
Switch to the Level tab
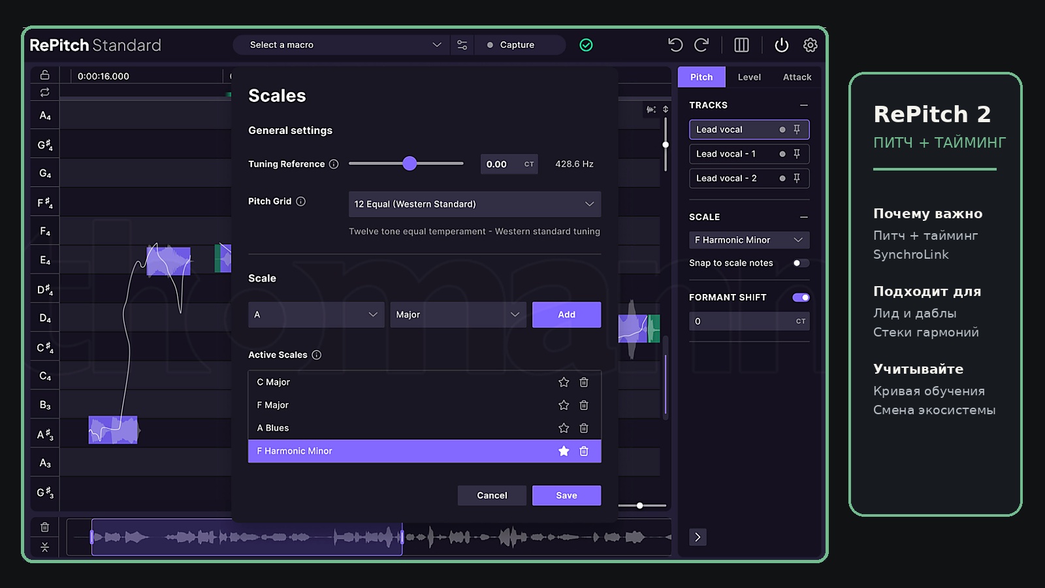tap(749, 76)
